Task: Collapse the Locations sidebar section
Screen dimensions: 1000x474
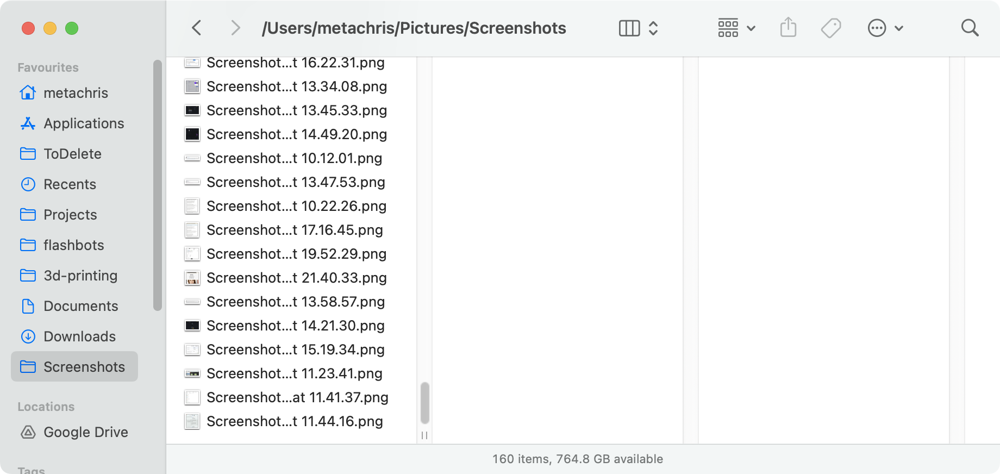Action: 46,407
